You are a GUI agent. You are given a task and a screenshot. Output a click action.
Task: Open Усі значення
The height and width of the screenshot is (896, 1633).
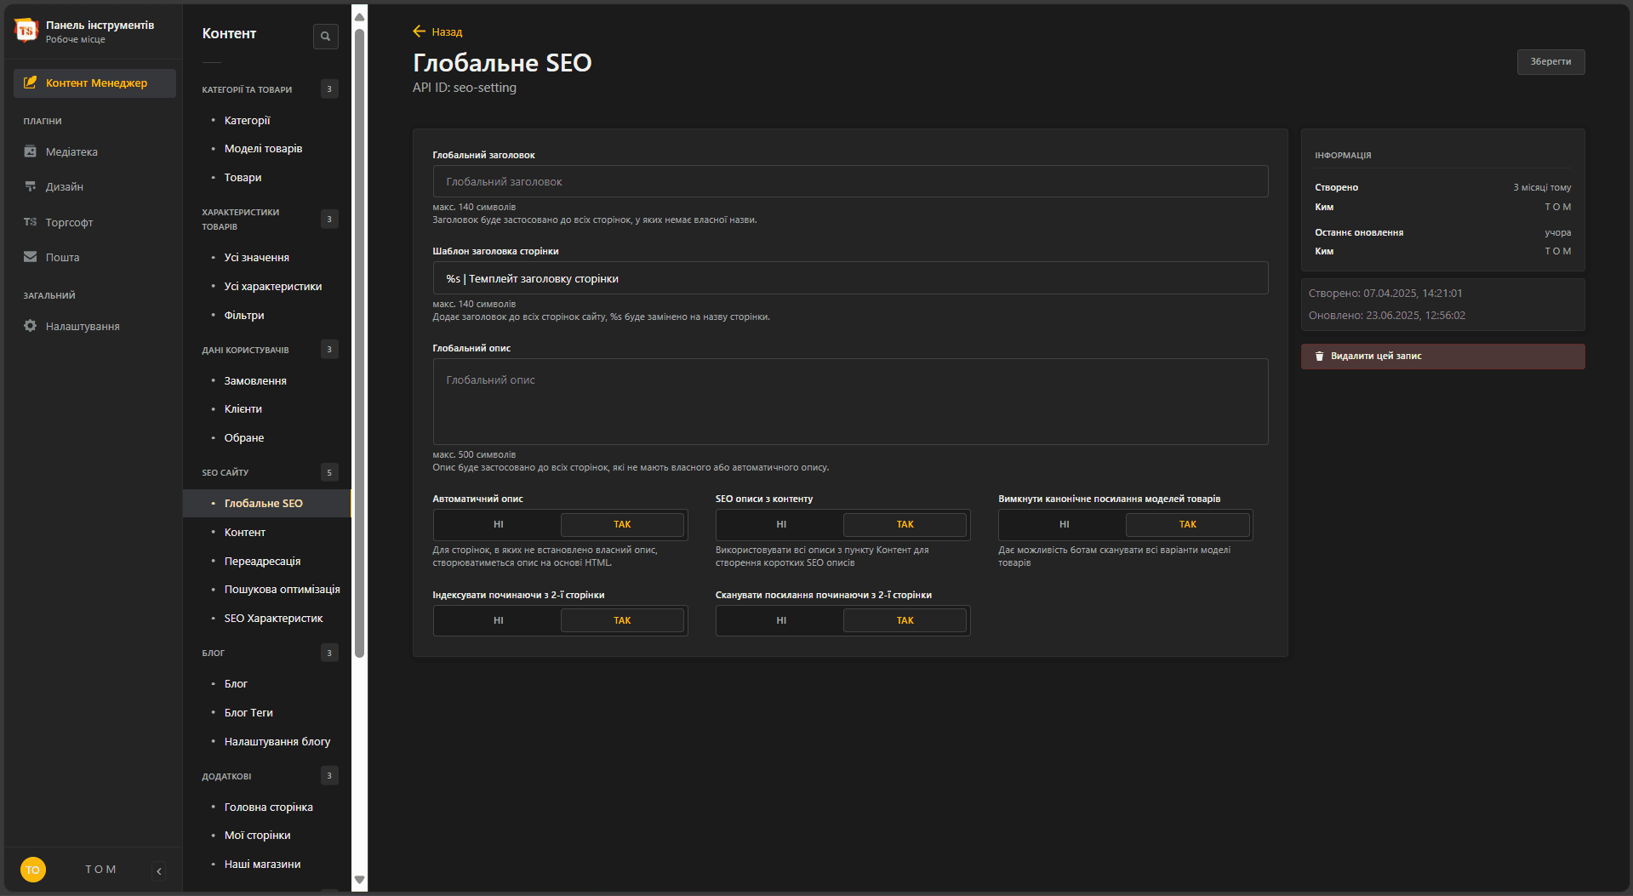256,257
